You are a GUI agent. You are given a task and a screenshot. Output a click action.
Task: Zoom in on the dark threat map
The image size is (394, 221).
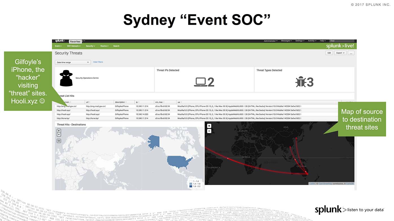pos(209,126)
